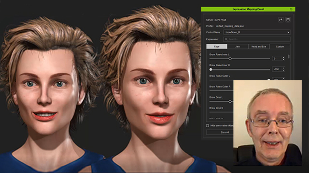The height and width of the screenshot is (173, 309).
Task: Click the Expression Mapping Panel title bar
Action: click(248, 9)
